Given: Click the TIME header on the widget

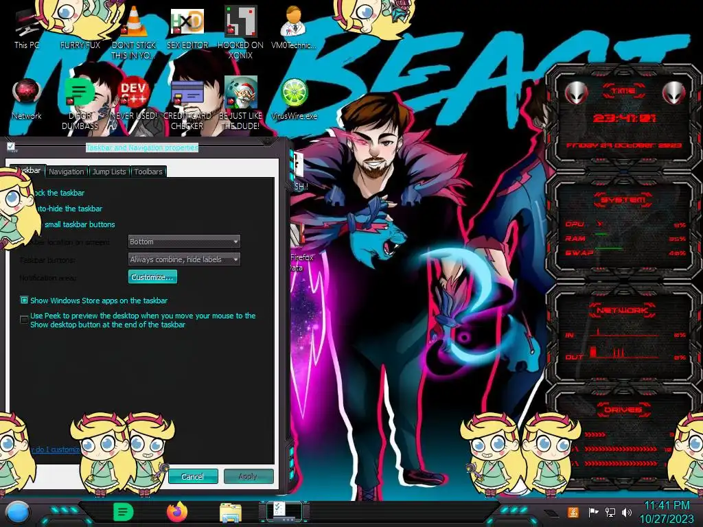Looking at the screenshot, I should 623,91.
